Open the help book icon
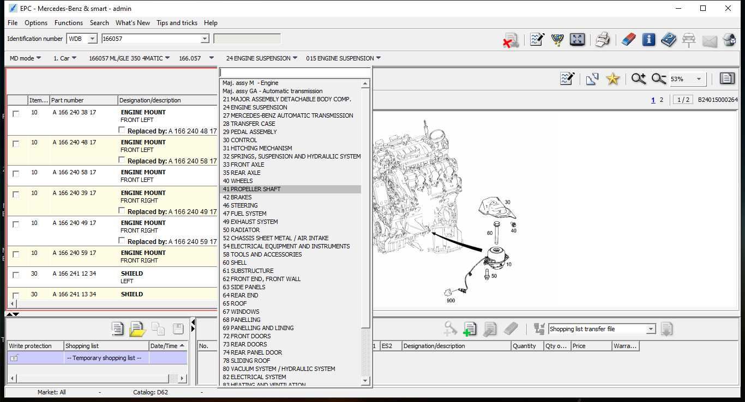The image size is (745, 402). [x=669, y=40]
